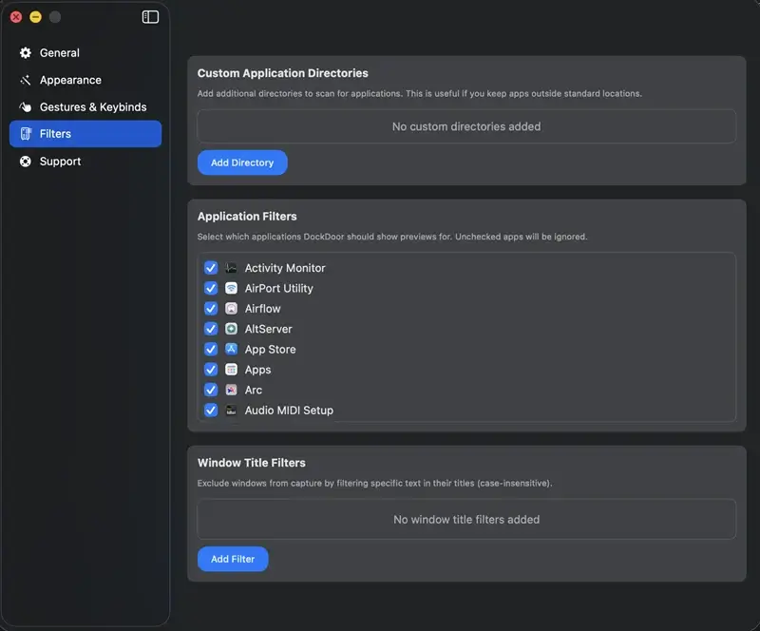Toggle the sidebar visibility icon
The height and width of the screenshot is (631, 760).
coord(150,17)
